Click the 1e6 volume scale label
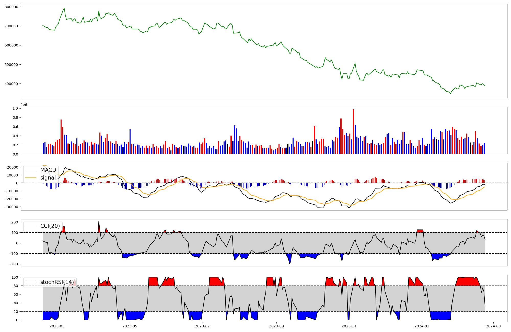 [x=24, y=105]
